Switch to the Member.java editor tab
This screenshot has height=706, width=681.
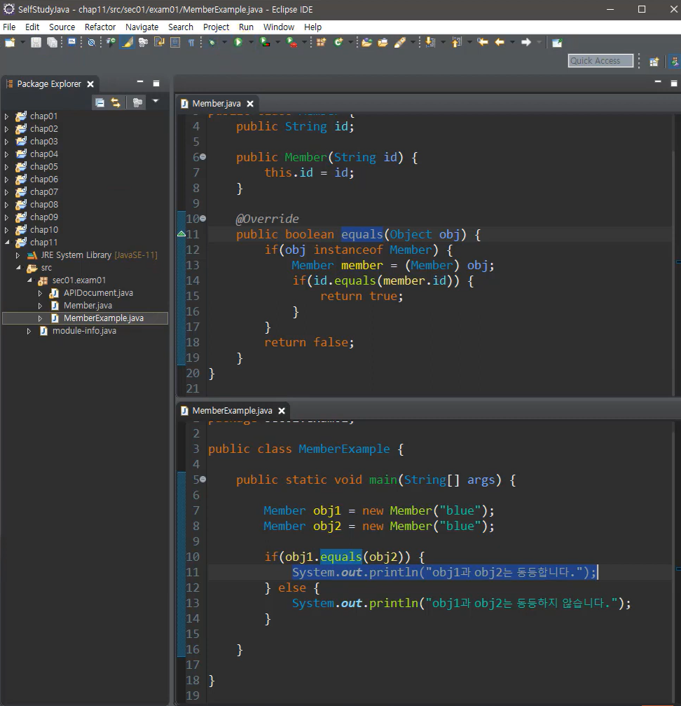tap(216, 104)
